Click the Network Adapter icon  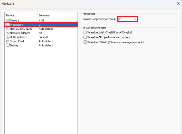click(x=8, y=33)
